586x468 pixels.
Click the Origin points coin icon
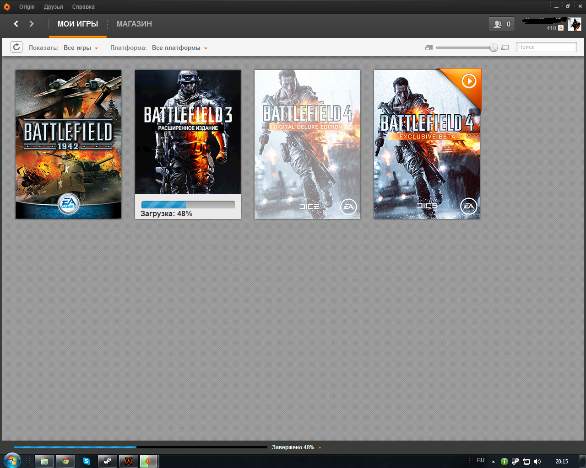click(x=561, y=28)
